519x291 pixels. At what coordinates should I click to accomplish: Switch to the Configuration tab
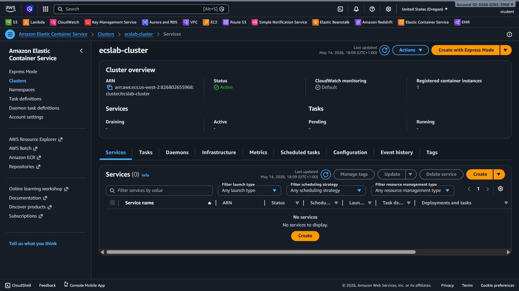point(350,152)
